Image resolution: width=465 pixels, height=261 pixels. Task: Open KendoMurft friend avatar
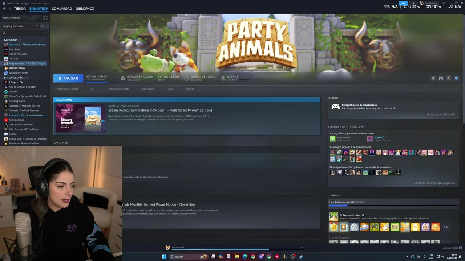(332, 139)
